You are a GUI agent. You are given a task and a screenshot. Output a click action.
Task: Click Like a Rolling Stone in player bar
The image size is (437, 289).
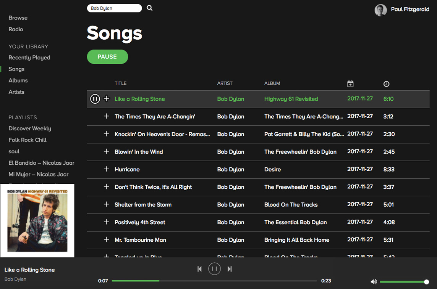coord(29,270)
